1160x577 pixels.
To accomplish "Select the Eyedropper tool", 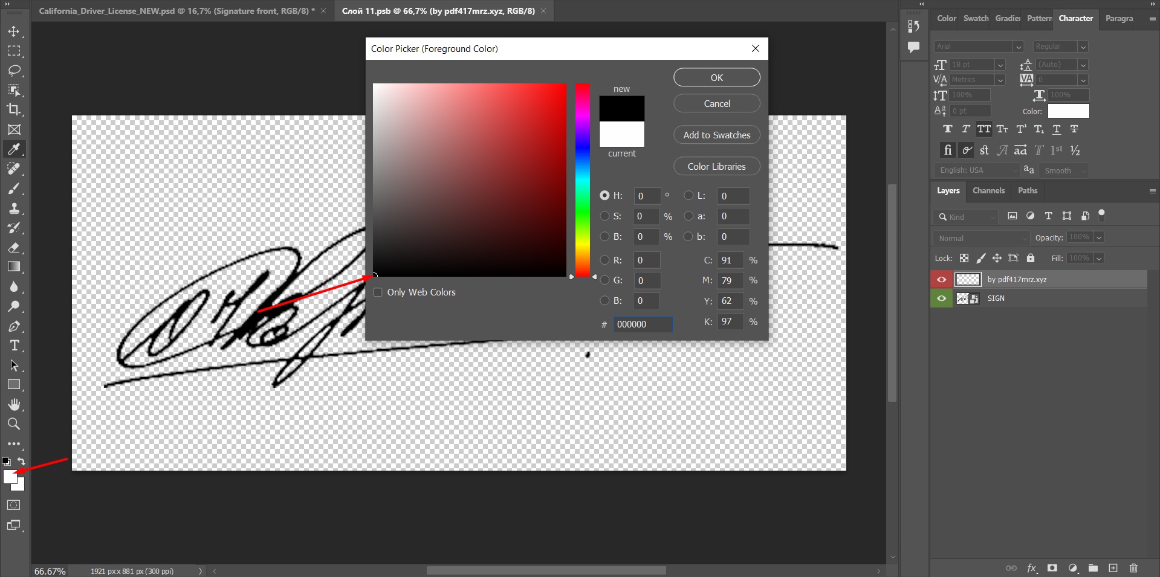I will pos(15,149).
